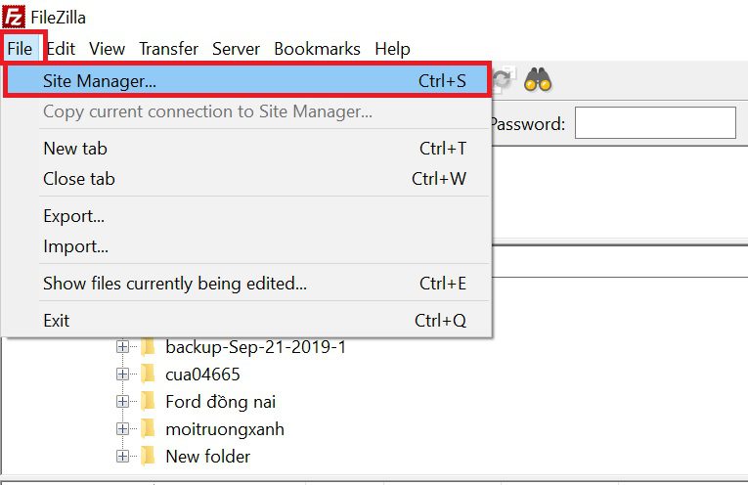Click folder icon beside cua04665
Viewport: 748px width, 485px height.
(148, 374)
